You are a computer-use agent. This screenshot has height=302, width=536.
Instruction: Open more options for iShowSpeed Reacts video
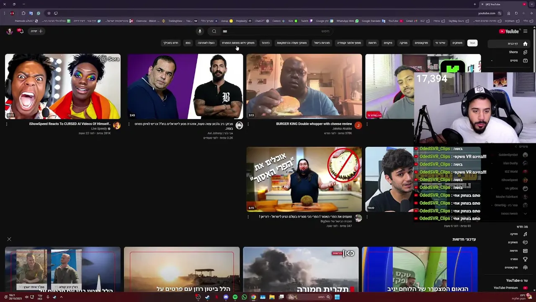coord(6,124)
